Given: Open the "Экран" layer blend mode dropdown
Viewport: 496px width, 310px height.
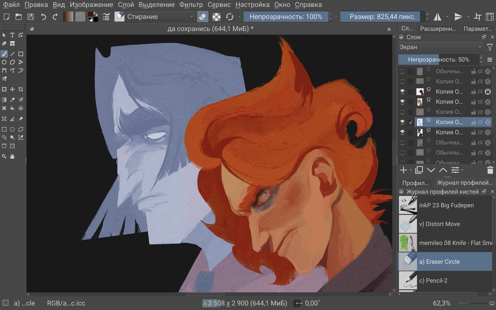Looking at the screenshot, I should pyautogui.click(x=441, y=47).
